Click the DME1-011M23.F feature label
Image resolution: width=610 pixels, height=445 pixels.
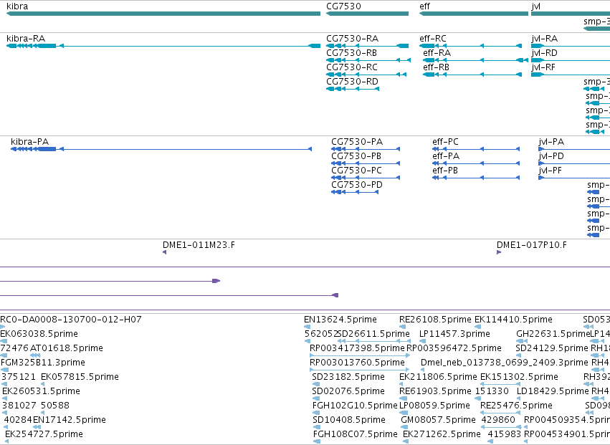coord(199,245)
